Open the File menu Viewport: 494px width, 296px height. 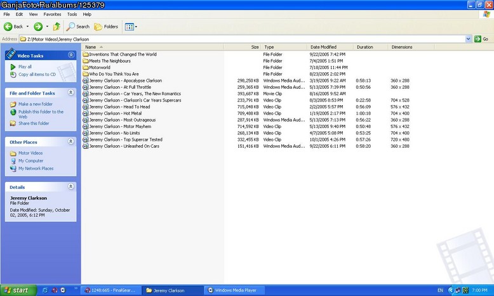6,14
